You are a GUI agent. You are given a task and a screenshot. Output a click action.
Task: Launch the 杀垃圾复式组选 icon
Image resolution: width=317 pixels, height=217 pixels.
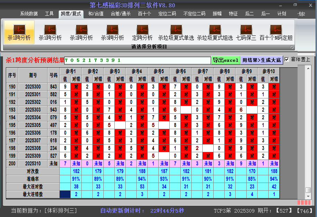point(215,32)
